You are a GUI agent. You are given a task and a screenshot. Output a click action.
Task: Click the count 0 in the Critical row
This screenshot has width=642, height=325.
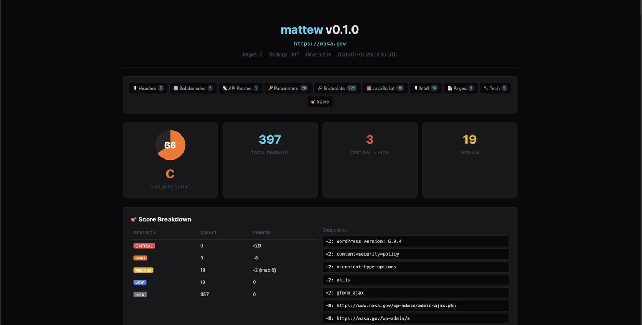coord(202,246)
